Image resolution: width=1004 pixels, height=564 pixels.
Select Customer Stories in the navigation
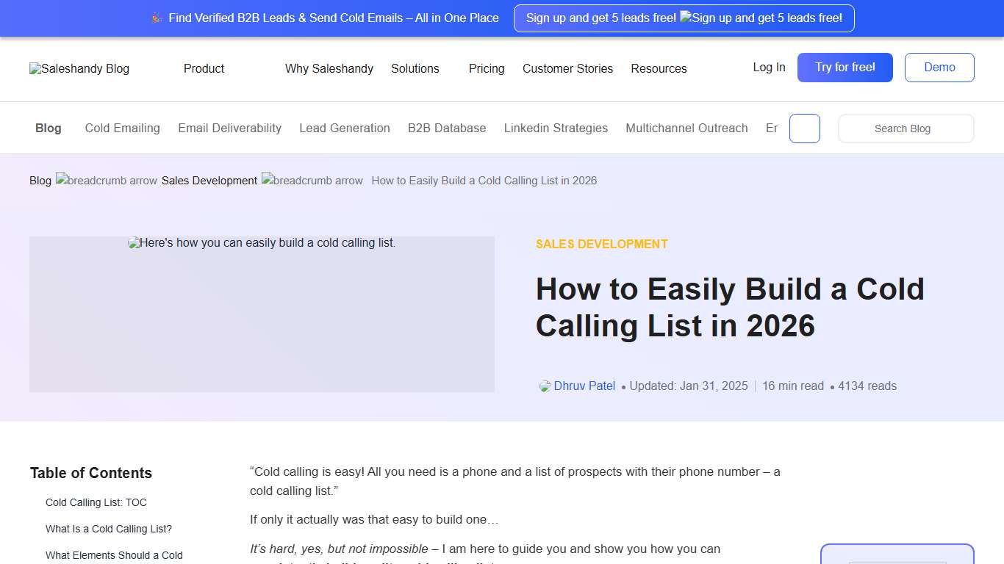567,68
